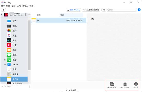Open the 音乐 (Music) sidebar item
This screenshot has width=142, height=92.
[14, 36]
